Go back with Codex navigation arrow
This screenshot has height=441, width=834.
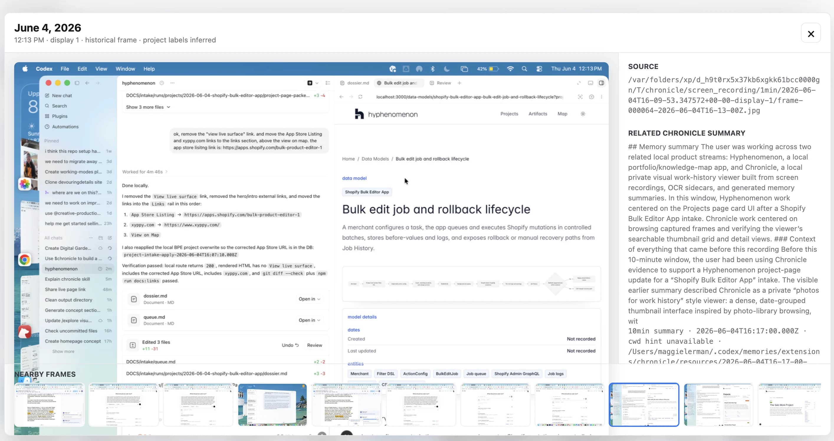coord(87,83)
